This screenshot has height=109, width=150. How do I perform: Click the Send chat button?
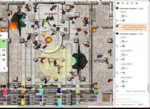point(140,105)
